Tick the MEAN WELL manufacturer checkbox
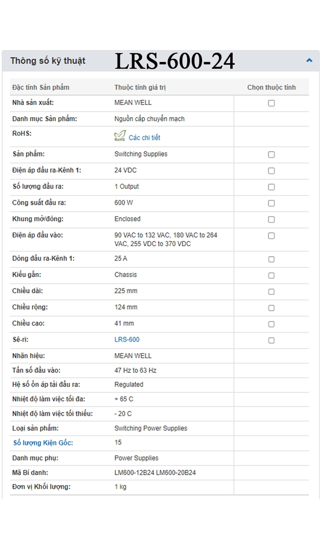Image resolution: width=322 pixels, height=543 pixels. tap(271, 103)
